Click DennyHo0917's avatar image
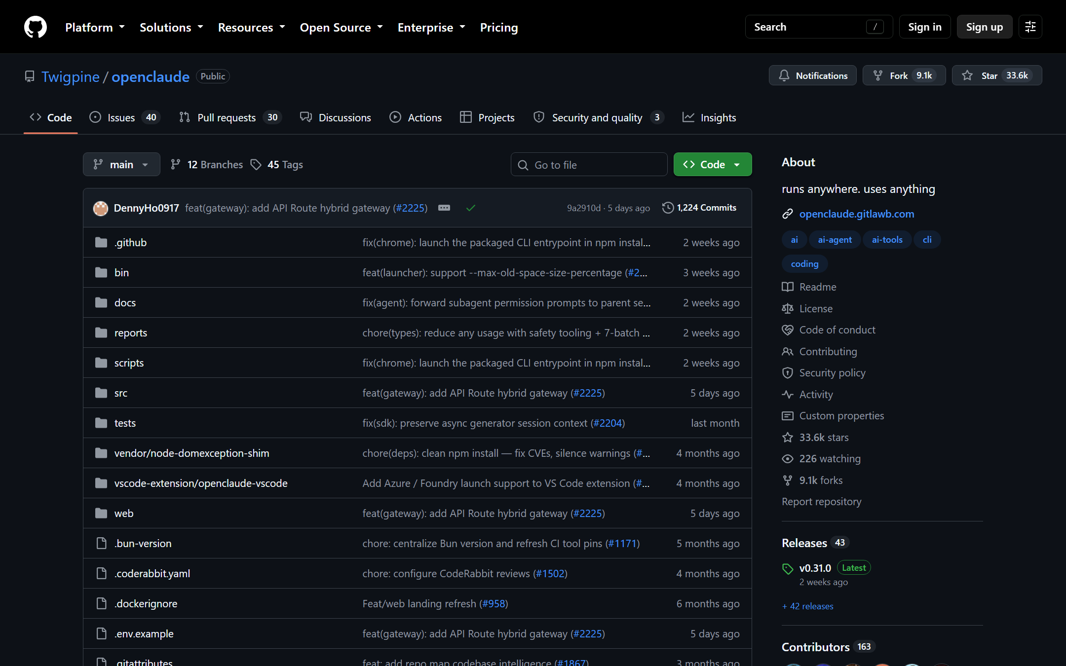Screen dimensions: 1066x666 (101, 208)
